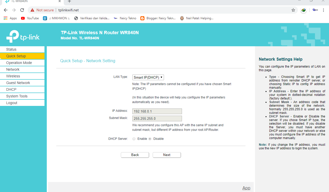Open Verifikasi dan Valida bookmark

(92, 18)
